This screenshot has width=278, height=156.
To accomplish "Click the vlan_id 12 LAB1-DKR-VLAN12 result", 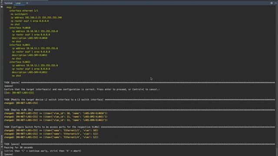I will pyautogui.click(x=56, y=120).
